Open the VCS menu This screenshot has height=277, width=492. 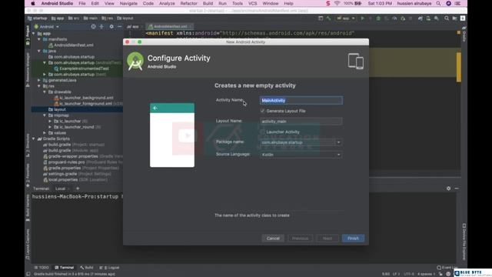tap(253, 3)
